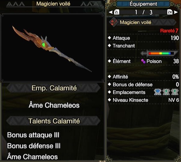Click the ZR button icon

(170, 12)
